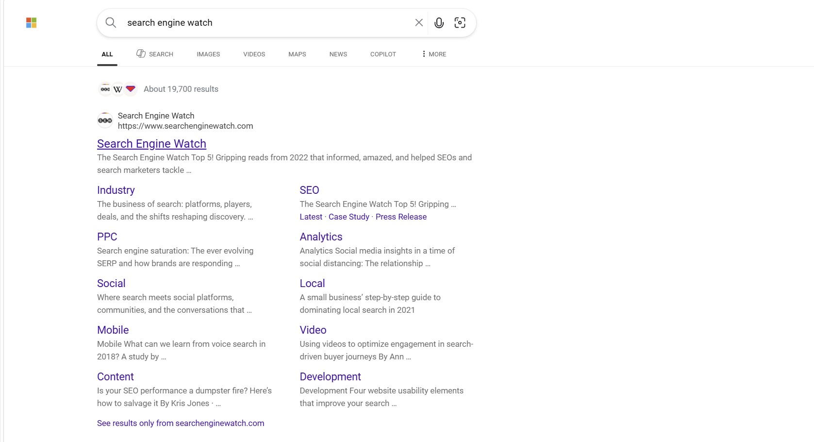The height and width of the screenshot is (442, 814).
Task: Click the 'Is your SEO performance' snippet
Action: (184, 397)
